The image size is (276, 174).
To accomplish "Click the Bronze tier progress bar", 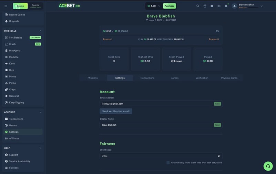I will (161, 35).
